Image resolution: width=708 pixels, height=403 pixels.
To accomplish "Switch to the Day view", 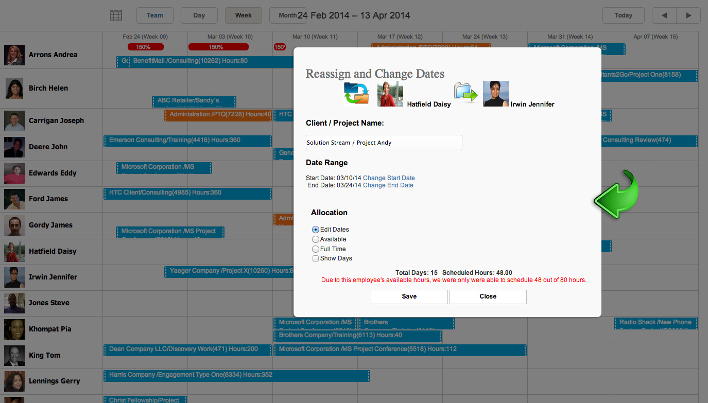I will click(199, 15).
